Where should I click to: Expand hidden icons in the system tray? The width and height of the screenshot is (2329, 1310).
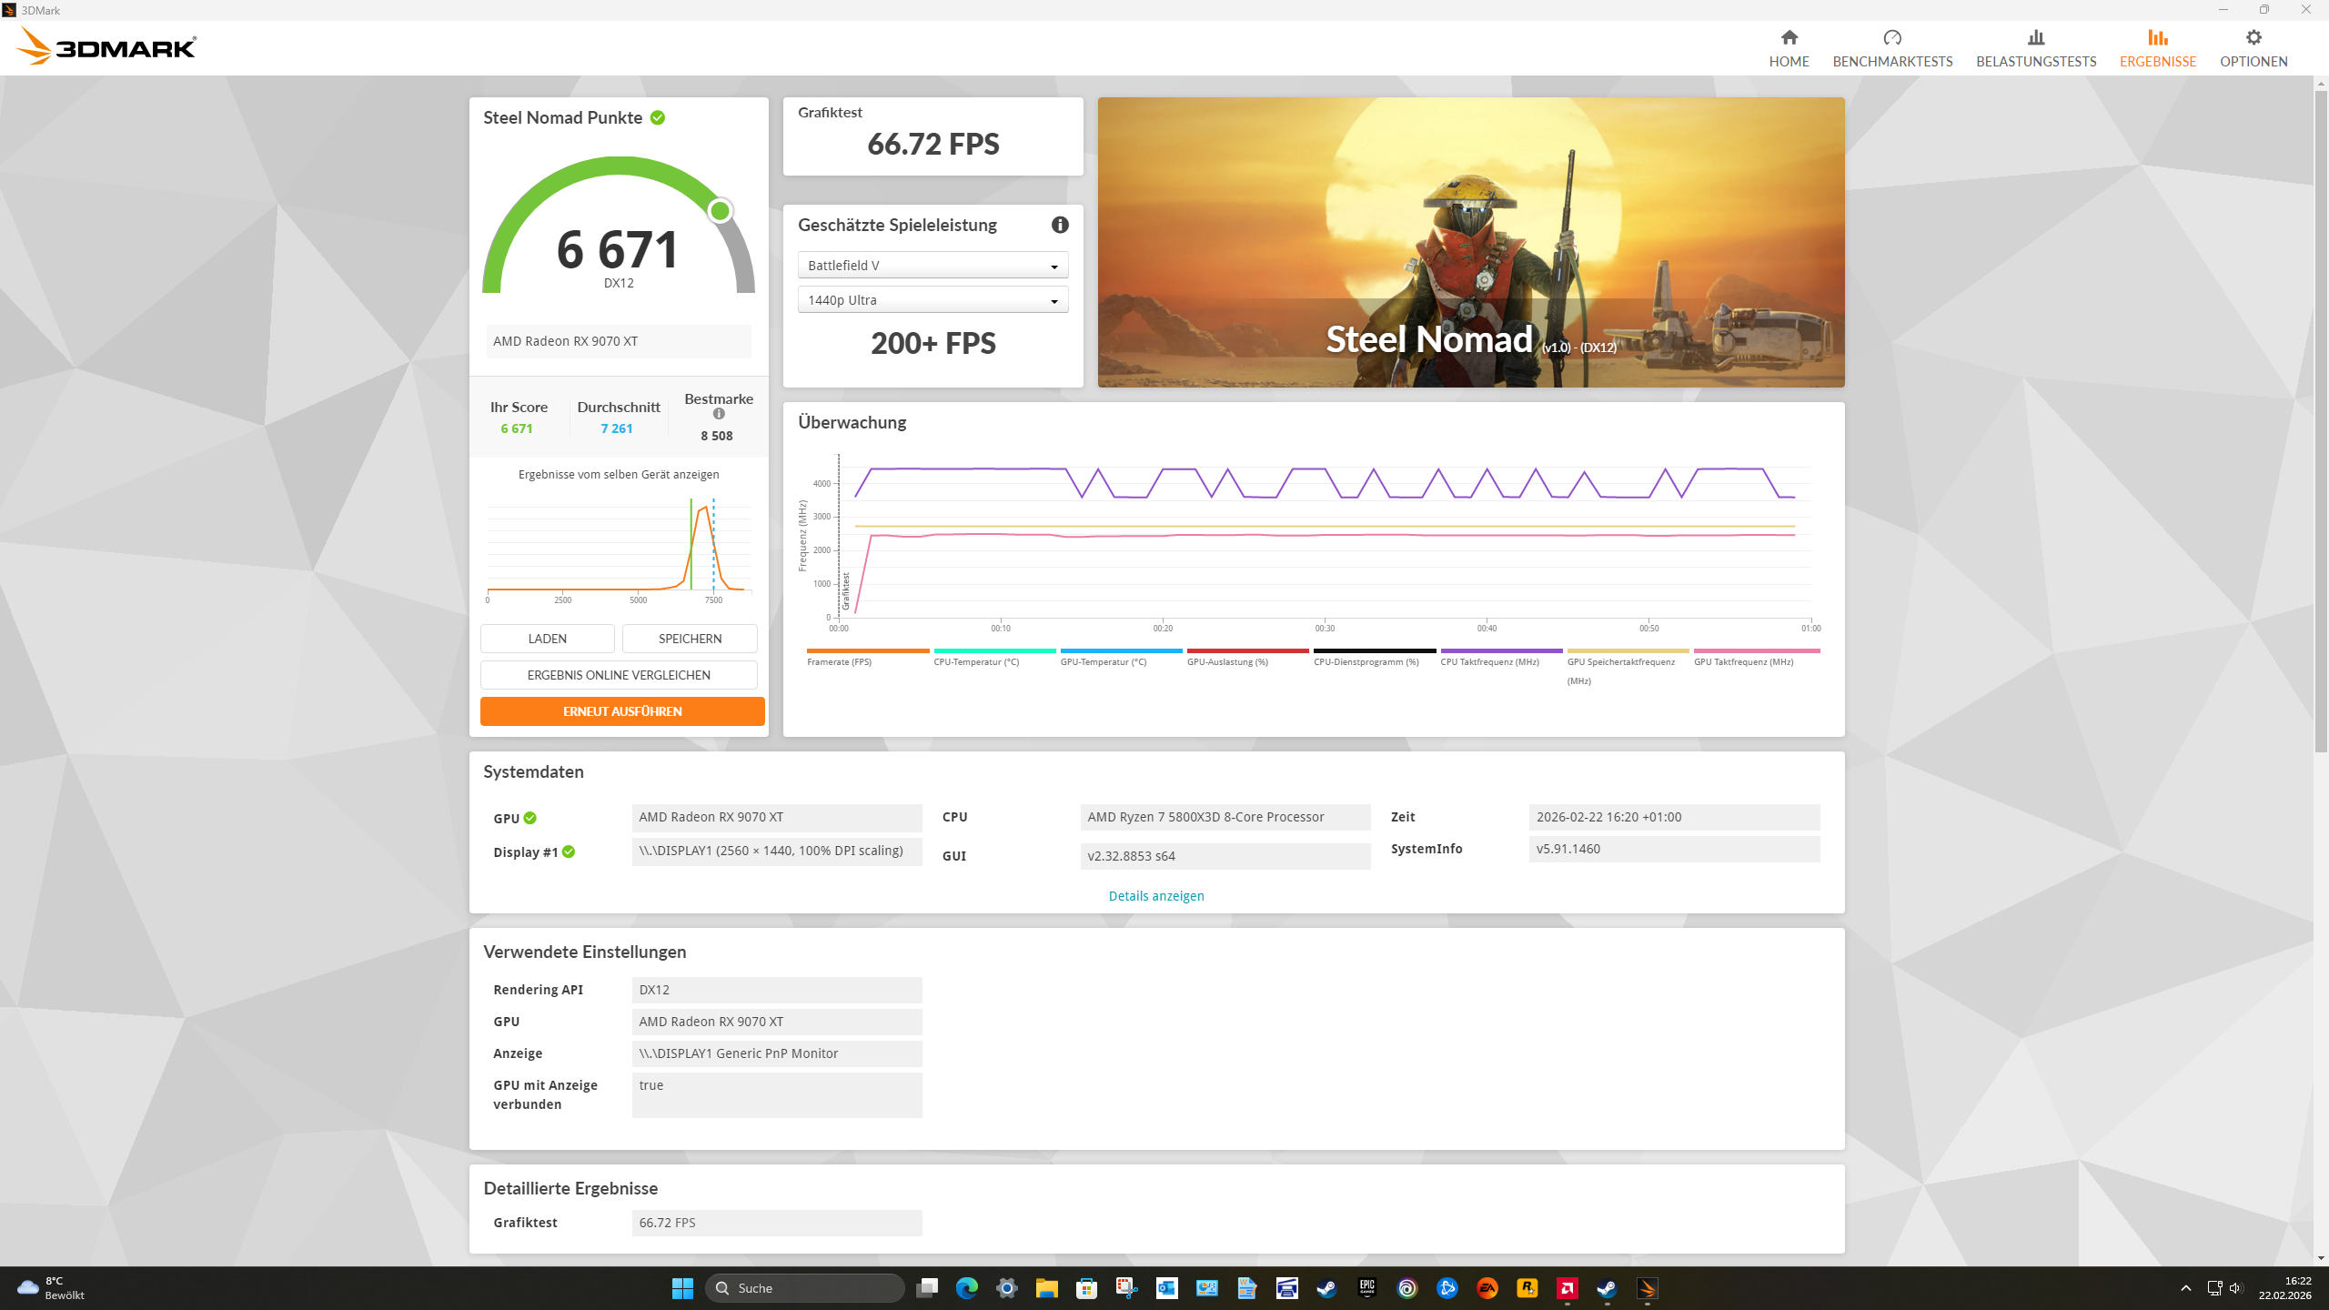[x=2185, y=1288]
